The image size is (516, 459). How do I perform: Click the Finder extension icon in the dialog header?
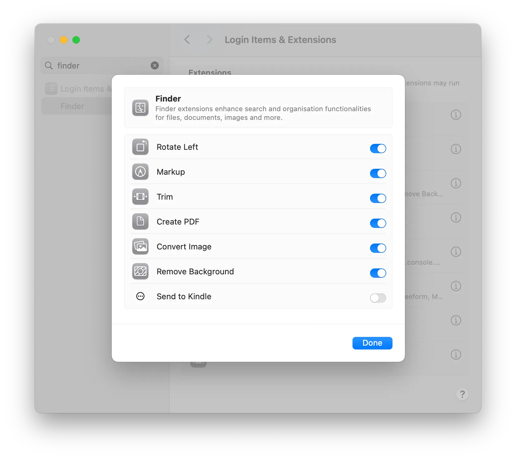(x=140, y=108)
